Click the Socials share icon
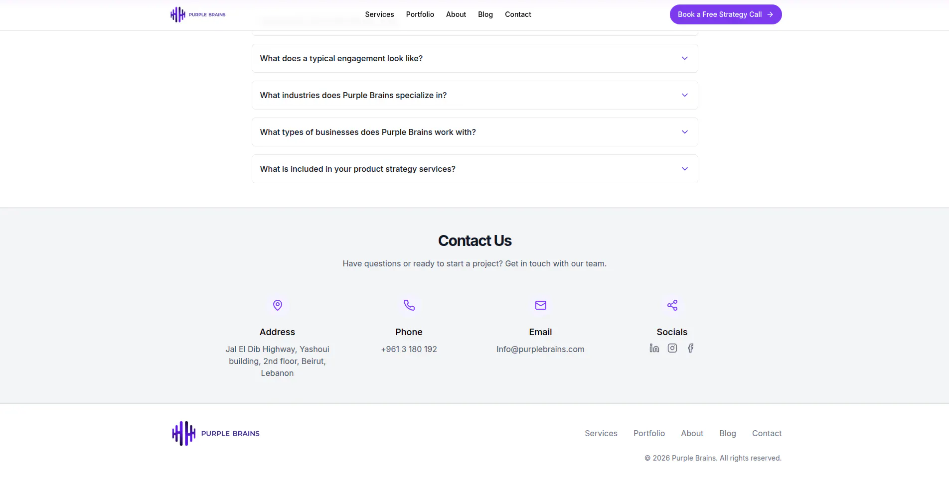Screen dimensions: 949x477 click(x=672, y=305)
